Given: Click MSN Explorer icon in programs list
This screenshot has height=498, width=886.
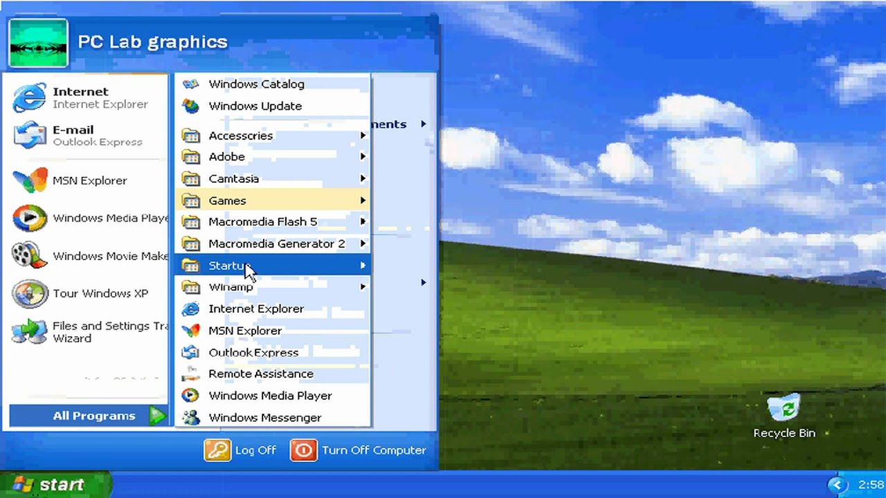Looking at the screenshot, I should 190,331.
